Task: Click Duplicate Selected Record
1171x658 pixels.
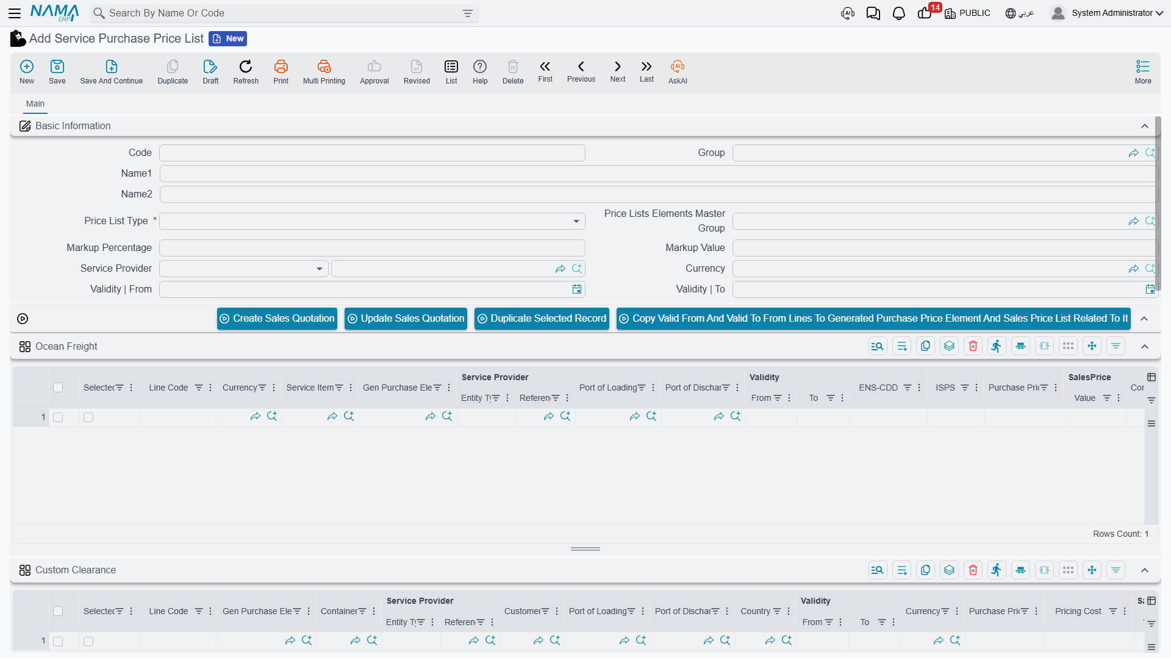Action: [x=542, y=319]
